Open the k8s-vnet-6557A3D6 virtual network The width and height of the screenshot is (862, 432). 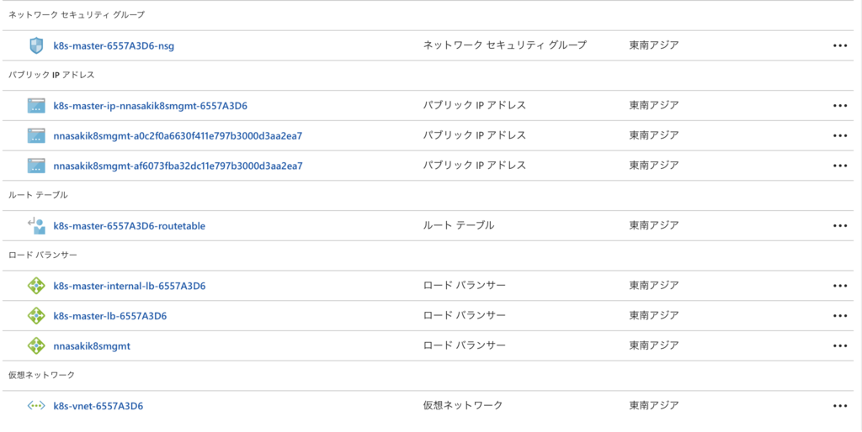tap(98, 406)
